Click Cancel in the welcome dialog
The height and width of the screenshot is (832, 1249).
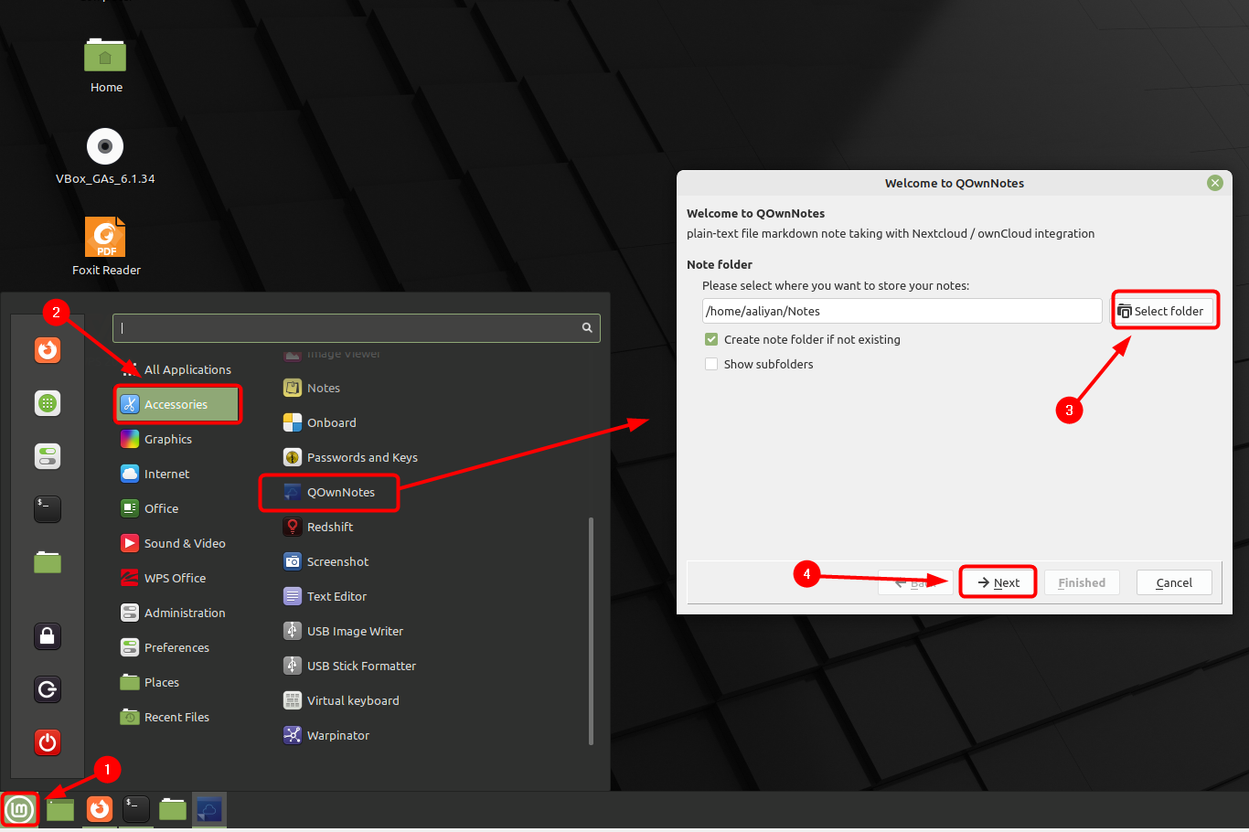click(1174, 582)
